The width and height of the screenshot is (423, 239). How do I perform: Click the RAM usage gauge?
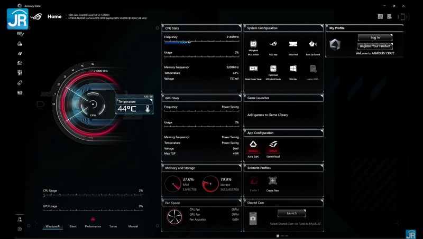tap(173, 184)
